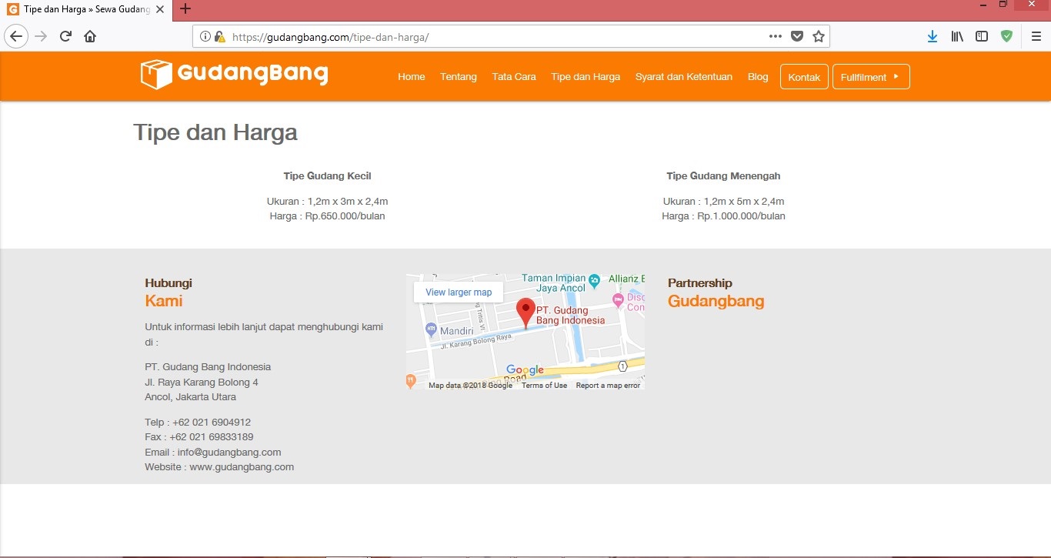Click the padlock warning icon
This screenshot has height=558, width=1051.
click(219, 36)
